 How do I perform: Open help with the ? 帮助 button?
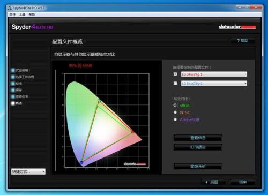click(x=243, y=41)
